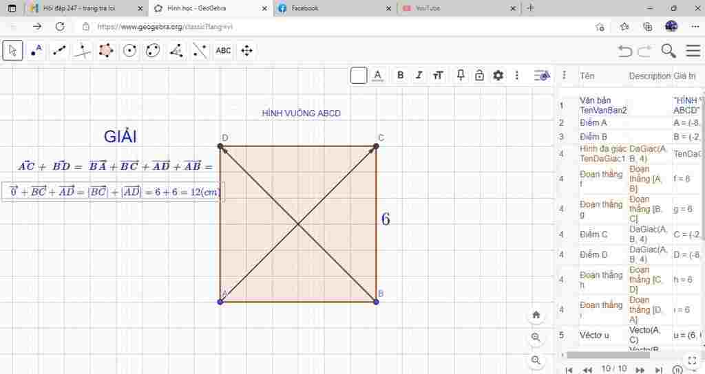Viewport: 705px width, 374px height.
Task: Select the Move arrow tool
Action: click(x=12, y=50)
